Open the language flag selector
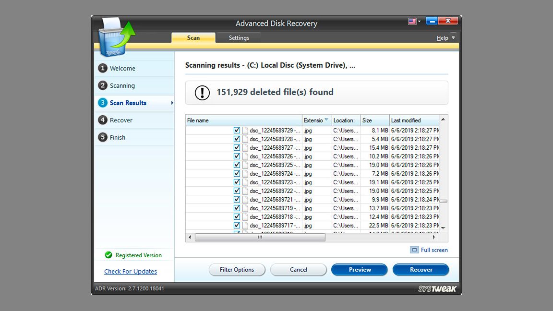The image size is (553, 311). coord(414,21)
